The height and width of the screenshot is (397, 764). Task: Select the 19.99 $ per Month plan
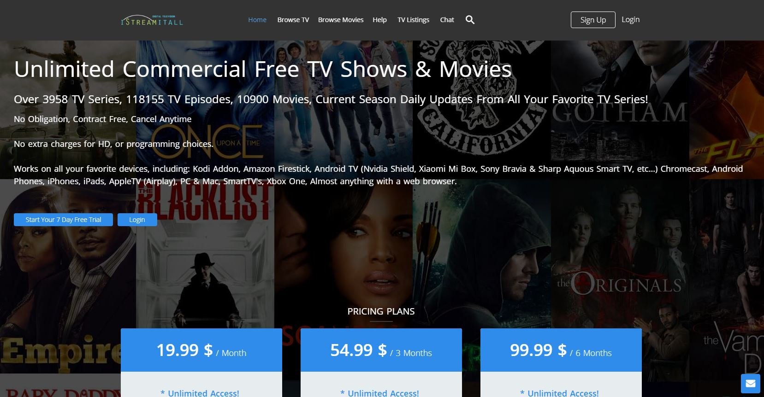[201, 350]
